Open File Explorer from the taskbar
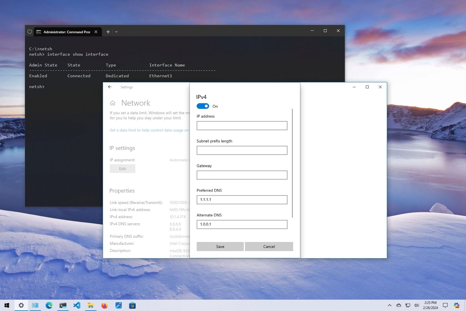 click(x=91, y=305)
